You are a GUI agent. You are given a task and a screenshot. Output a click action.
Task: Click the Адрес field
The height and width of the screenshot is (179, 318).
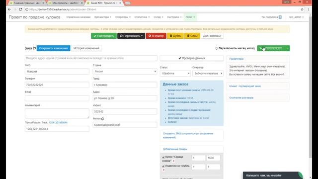pyautogui.click(x=125, y=98)
